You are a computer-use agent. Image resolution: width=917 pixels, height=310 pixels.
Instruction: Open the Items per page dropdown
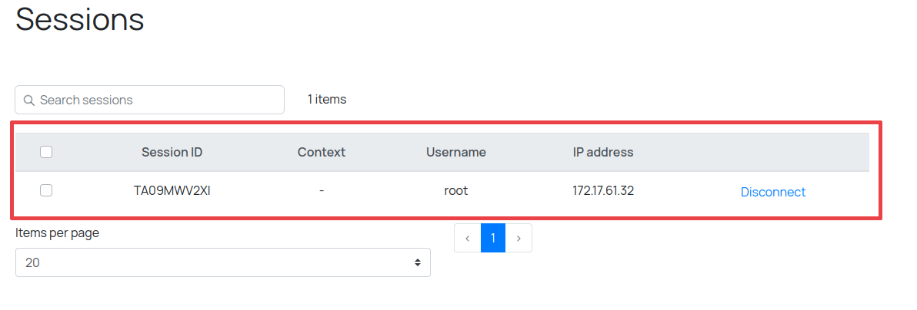[x=222, y=262]
